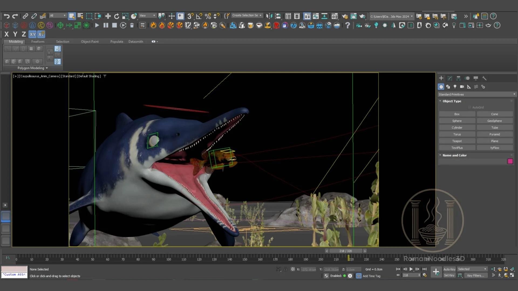
Task: Click the Lights category bulb icon
Action: click(x=455, y=87)
